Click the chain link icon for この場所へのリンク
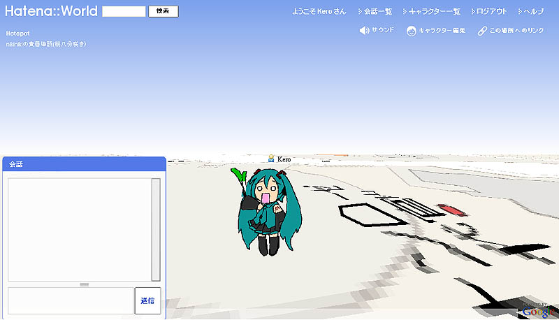The image size is (559, 320). (482, 31)
